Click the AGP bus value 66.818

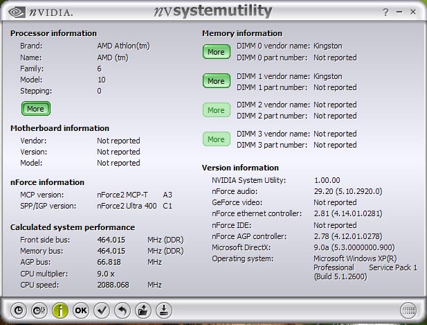coord(109,262)
